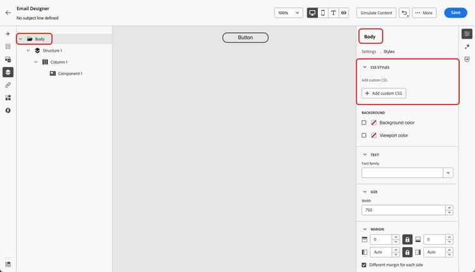This screenshot has width=475, height=272.
Task: Open the bottom-left sidebar icon
Action: [8, 264]
